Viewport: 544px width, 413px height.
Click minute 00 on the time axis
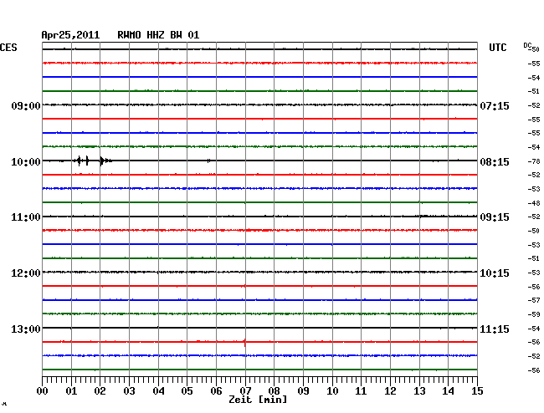pos(43,391)
